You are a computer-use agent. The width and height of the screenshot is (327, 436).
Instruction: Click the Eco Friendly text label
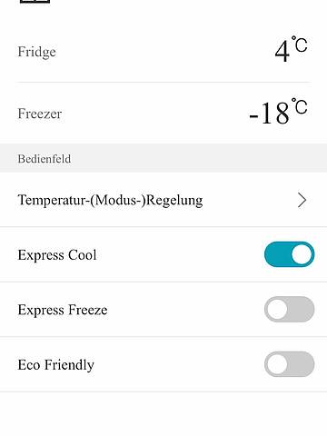point(56,364)
